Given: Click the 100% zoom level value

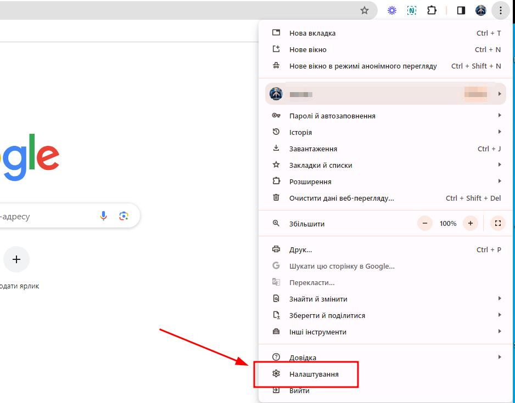Looking at the screenshot, I should point(448,224).
